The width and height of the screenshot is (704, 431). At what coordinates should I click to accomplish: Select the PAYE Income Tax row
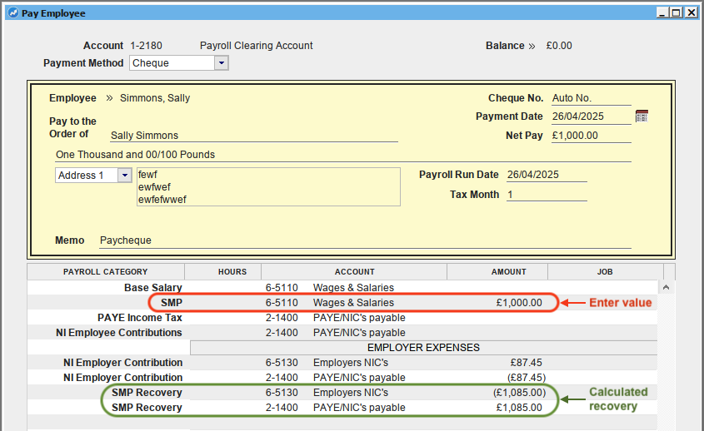point(342,318)
